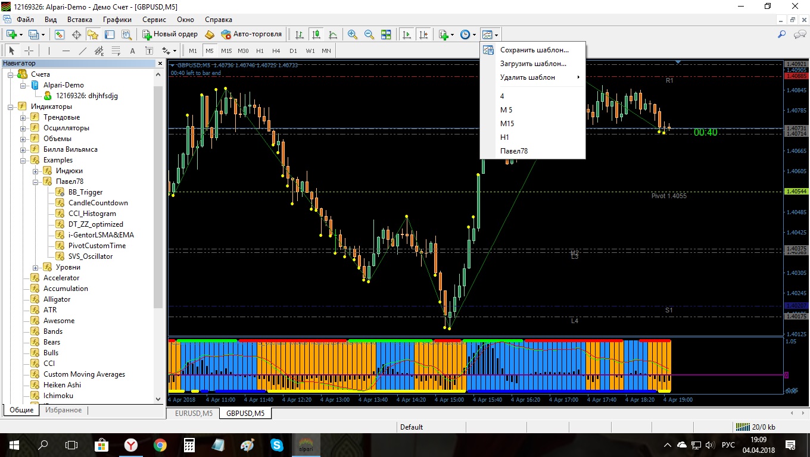The image size is (810, 457).
Task: Select the SVS_Oscillator indicator
Action: click(91, 256)
